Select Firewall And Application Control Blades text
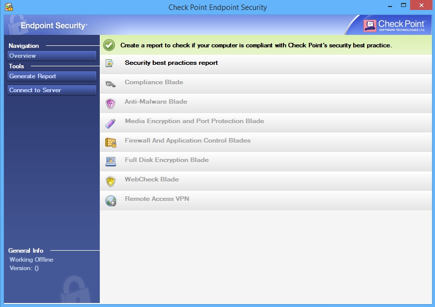The height and width of the screenshot is (307, 435). point(188,141)
